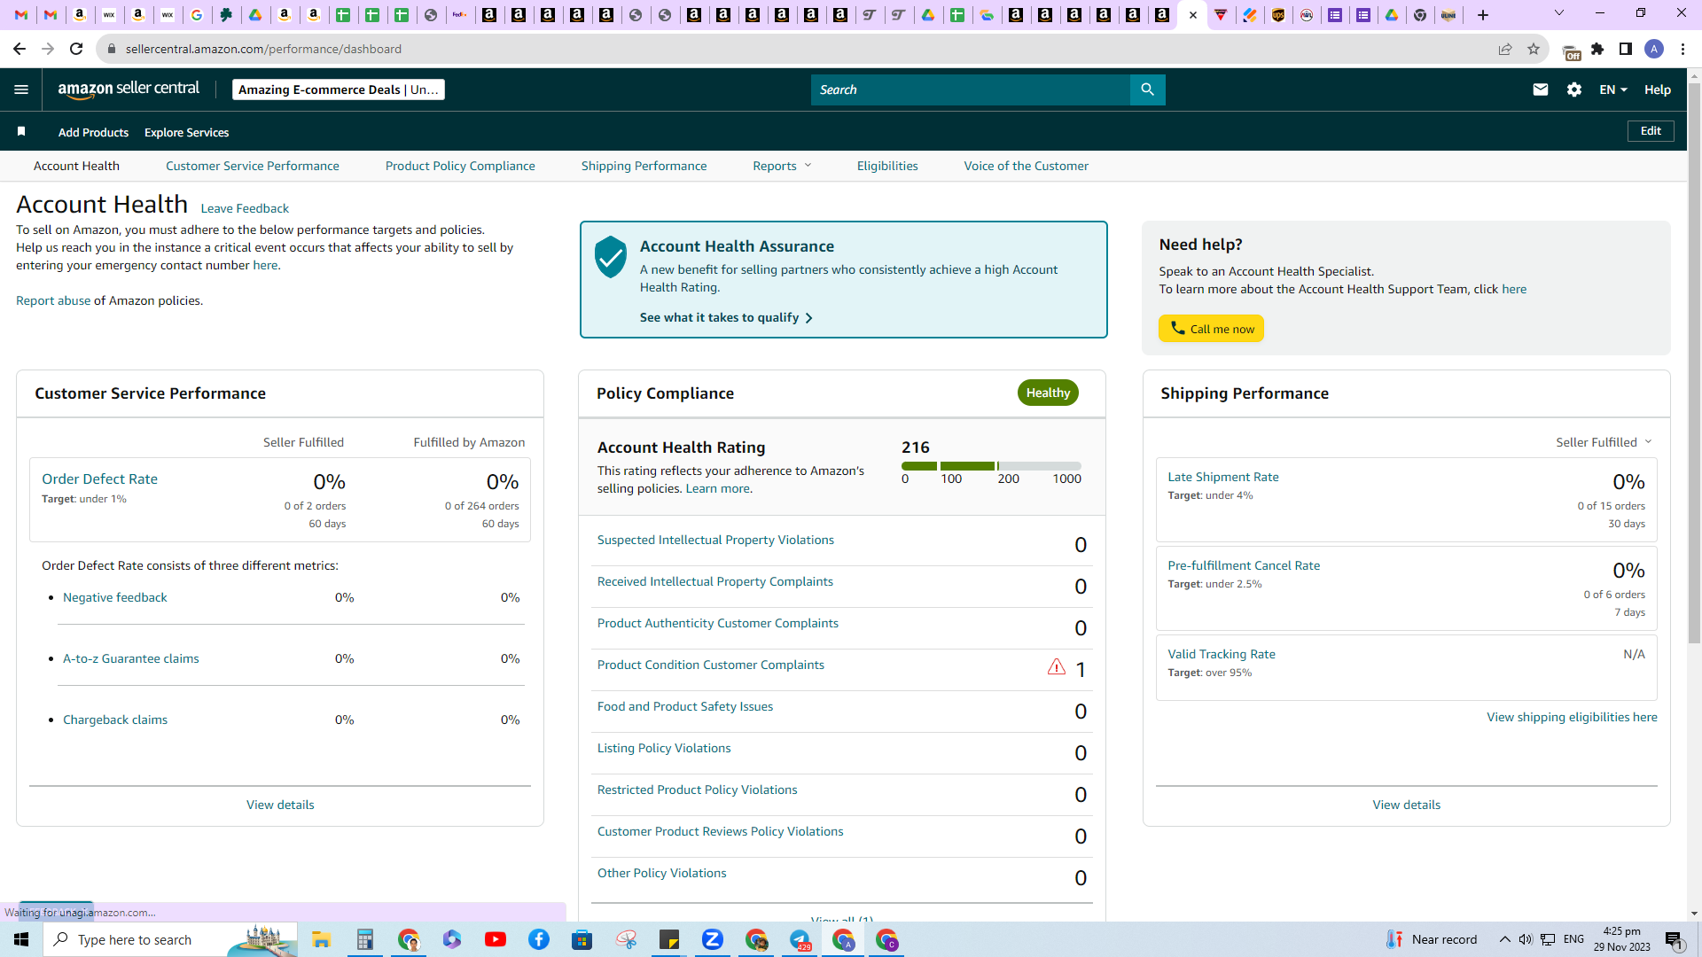The height and width of the screenshot is (957, 1702).
Task: Click the share page icon in the address bar
Action: [x=1505, y=49]
